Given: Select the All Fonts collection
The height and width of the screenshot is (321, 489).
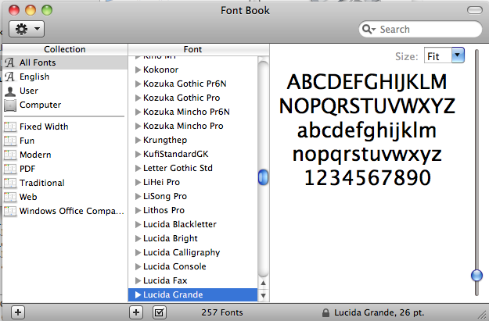Looking at the screenshot, I should pos(65,62).
